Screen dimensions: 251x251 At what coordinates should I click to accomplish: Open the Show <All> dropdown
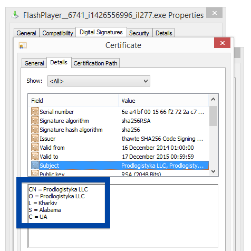(99, 81)
